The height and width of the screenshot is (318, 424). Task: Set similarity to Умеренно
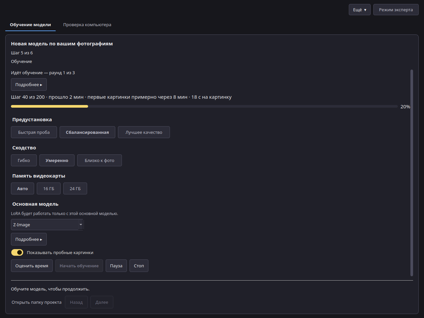(x=57, y=160)
